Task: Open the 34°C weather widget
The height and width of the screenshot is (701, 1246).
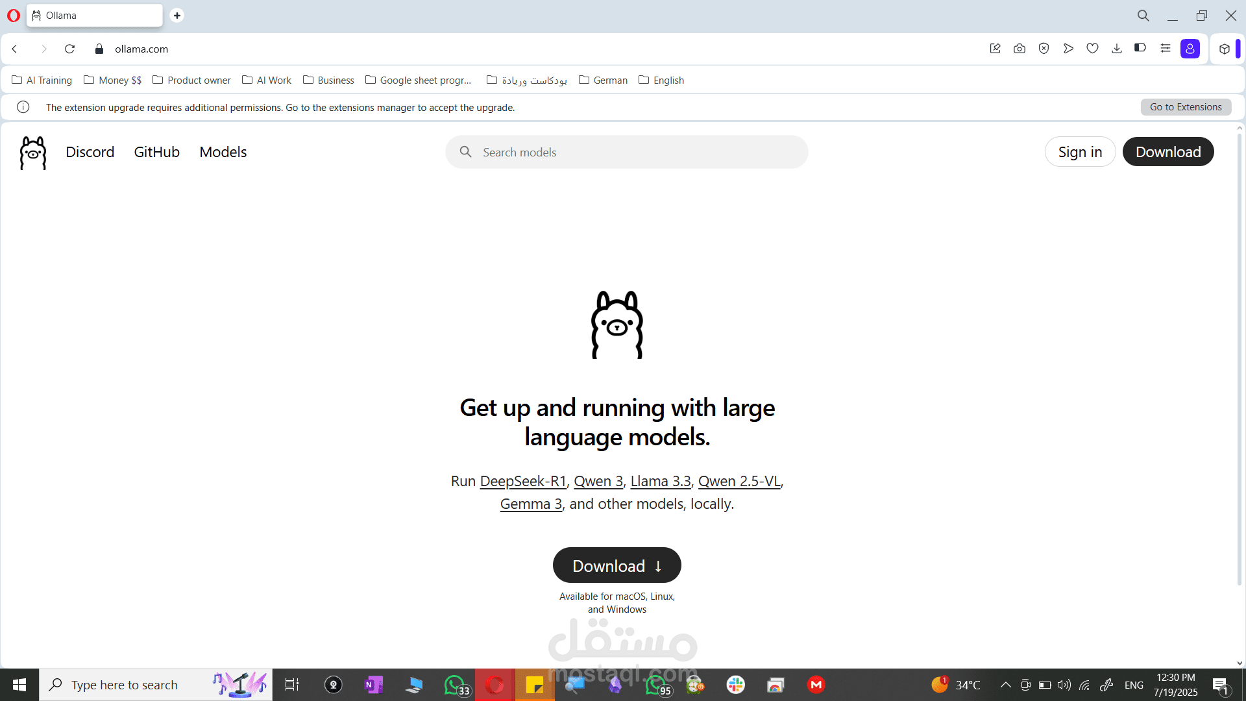Action: [x=956, y=685]
